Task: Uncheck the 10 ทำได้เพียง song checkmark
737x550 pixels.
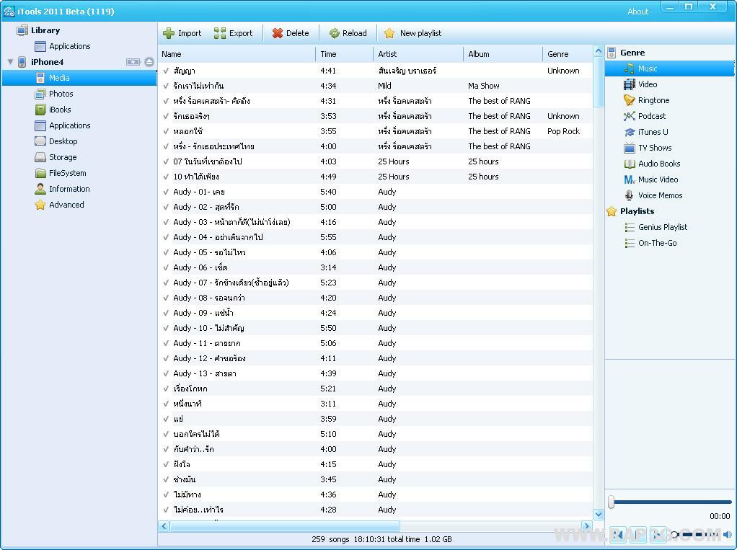Action: click(166, 177)
